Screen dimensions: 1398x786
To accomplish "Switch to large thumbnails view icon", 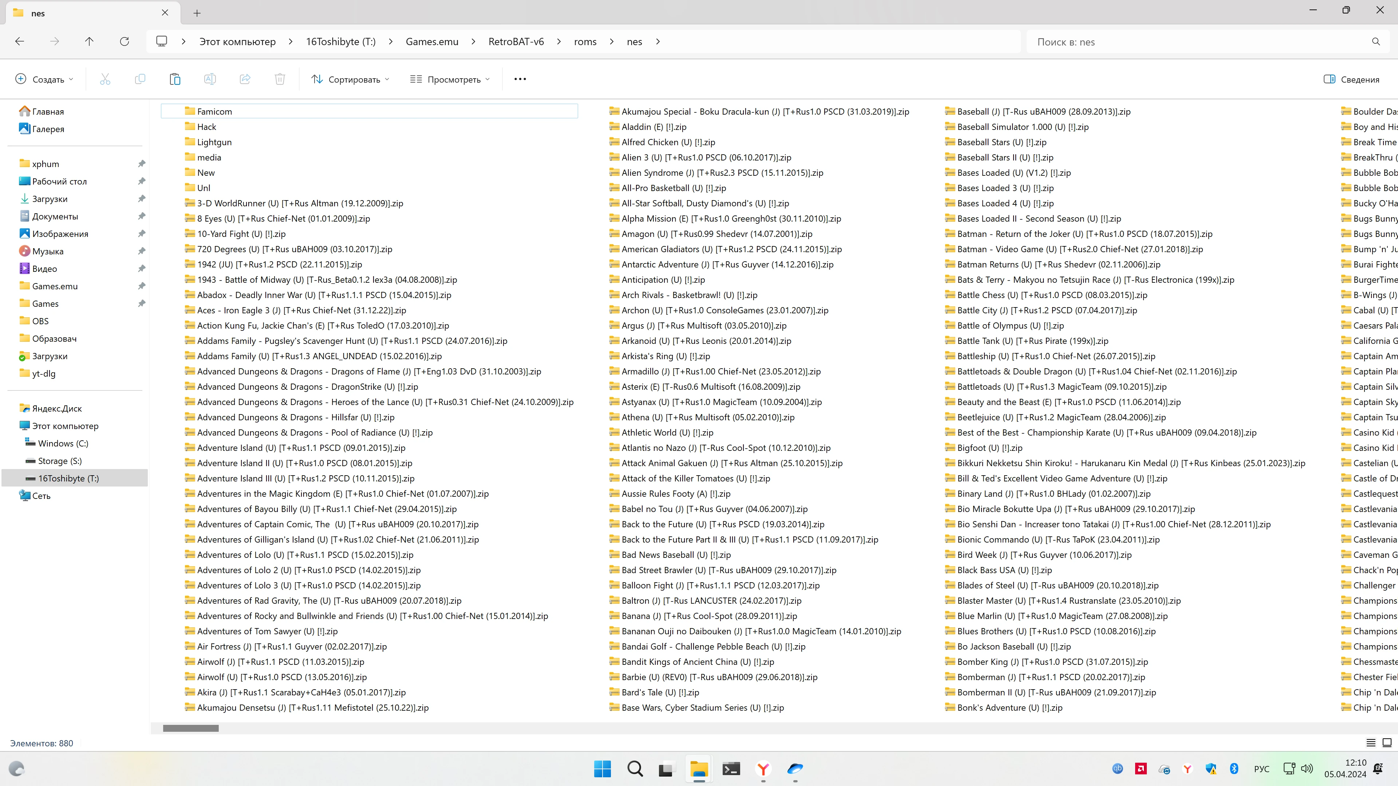I will 1387,743.
